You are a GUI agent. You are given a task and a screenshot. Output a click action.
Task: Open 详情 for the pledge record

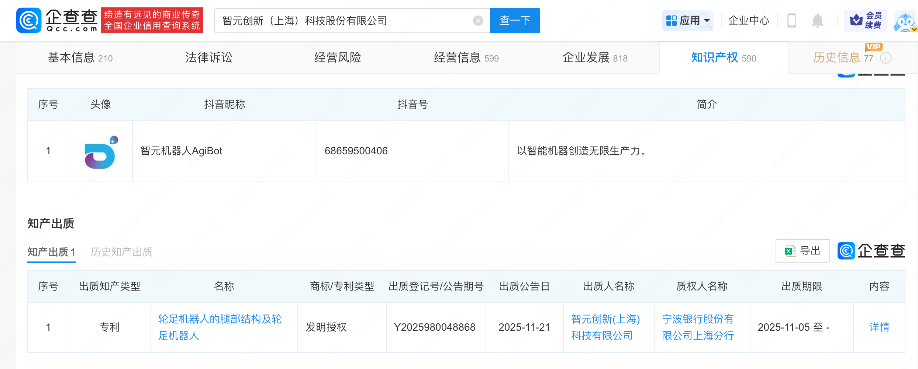879,327
